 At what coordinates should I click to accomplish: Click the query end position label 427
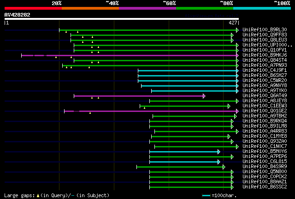(x=233, y=23)
